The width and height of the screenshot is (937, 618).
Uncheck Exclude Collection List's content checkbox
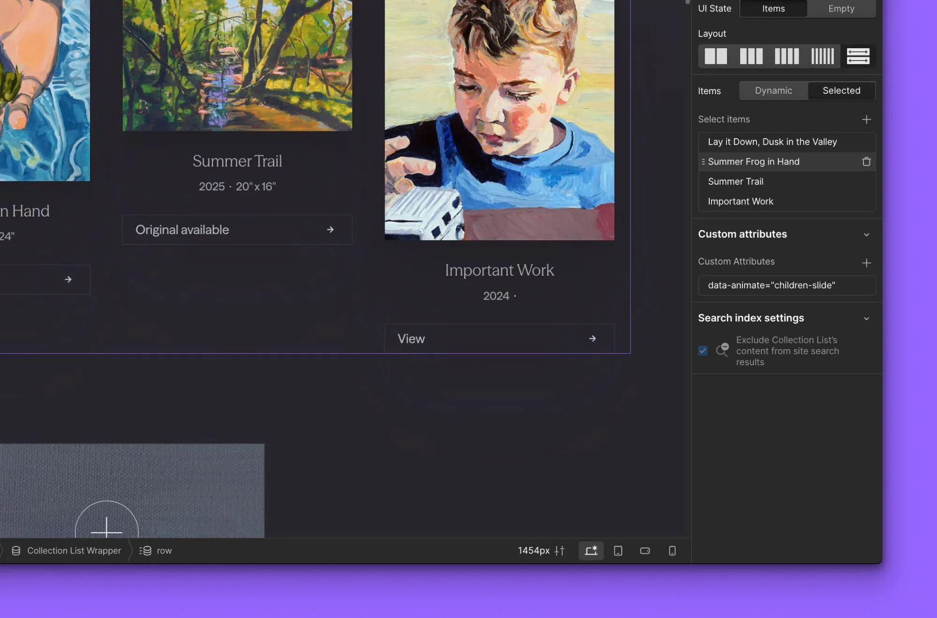point(703,350)
